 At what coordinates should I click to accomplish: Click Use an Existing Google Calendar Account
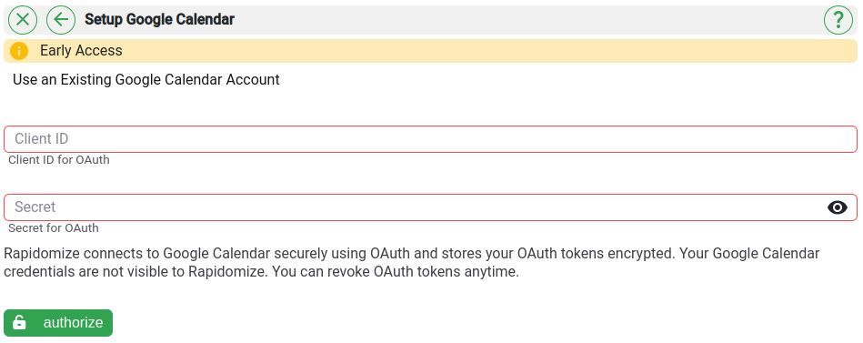(146, 80)
